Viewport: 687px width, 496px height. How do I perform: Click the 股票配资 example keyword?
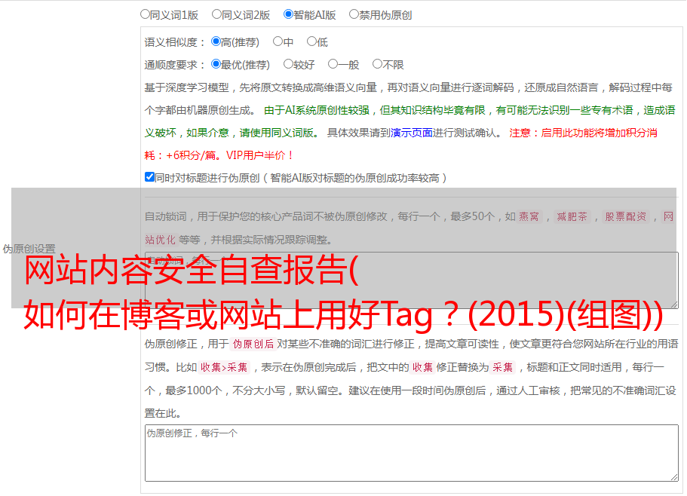[626, 216]
